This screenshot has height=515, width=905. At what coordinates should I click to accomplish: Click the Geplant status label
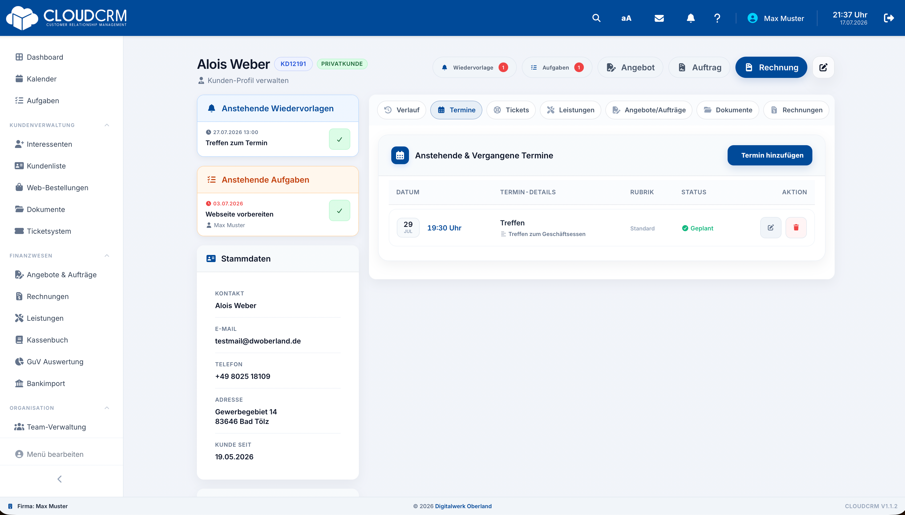click(698, 228)
